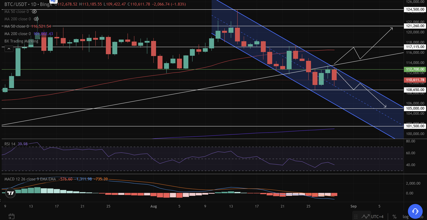Click the MACD 12 26 indicator label
Image resolution: width=427 pixels, height=220 pixels.
point(30,179)
